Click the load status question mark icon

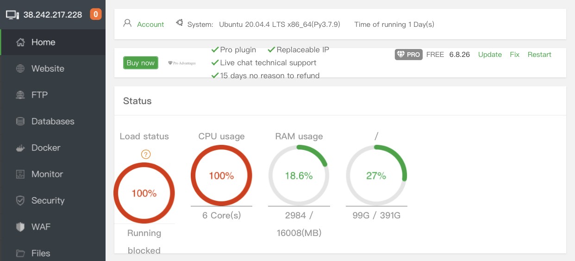(x=146, y=155)
